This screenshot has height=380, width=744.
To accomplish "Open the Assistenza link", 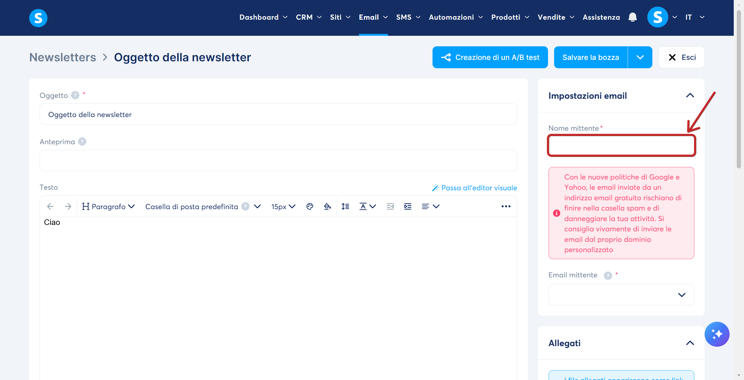I will click(x=601, y=17).
